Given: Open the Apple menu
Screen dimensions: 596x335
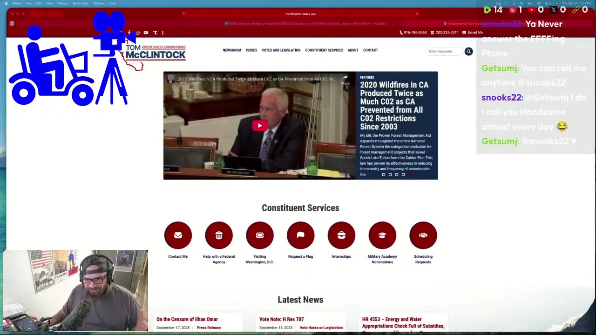Looking at the screenshot, I should pos(6,3).
